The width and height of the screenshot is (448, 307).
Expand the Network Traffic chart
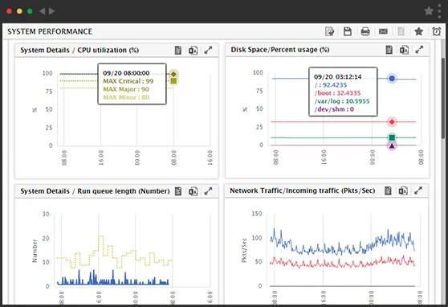(x=418, y=190)
